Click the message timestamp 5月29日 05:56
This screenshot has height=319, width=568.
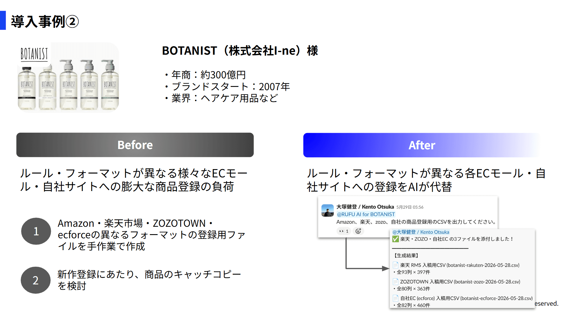[x=410, y=207]
